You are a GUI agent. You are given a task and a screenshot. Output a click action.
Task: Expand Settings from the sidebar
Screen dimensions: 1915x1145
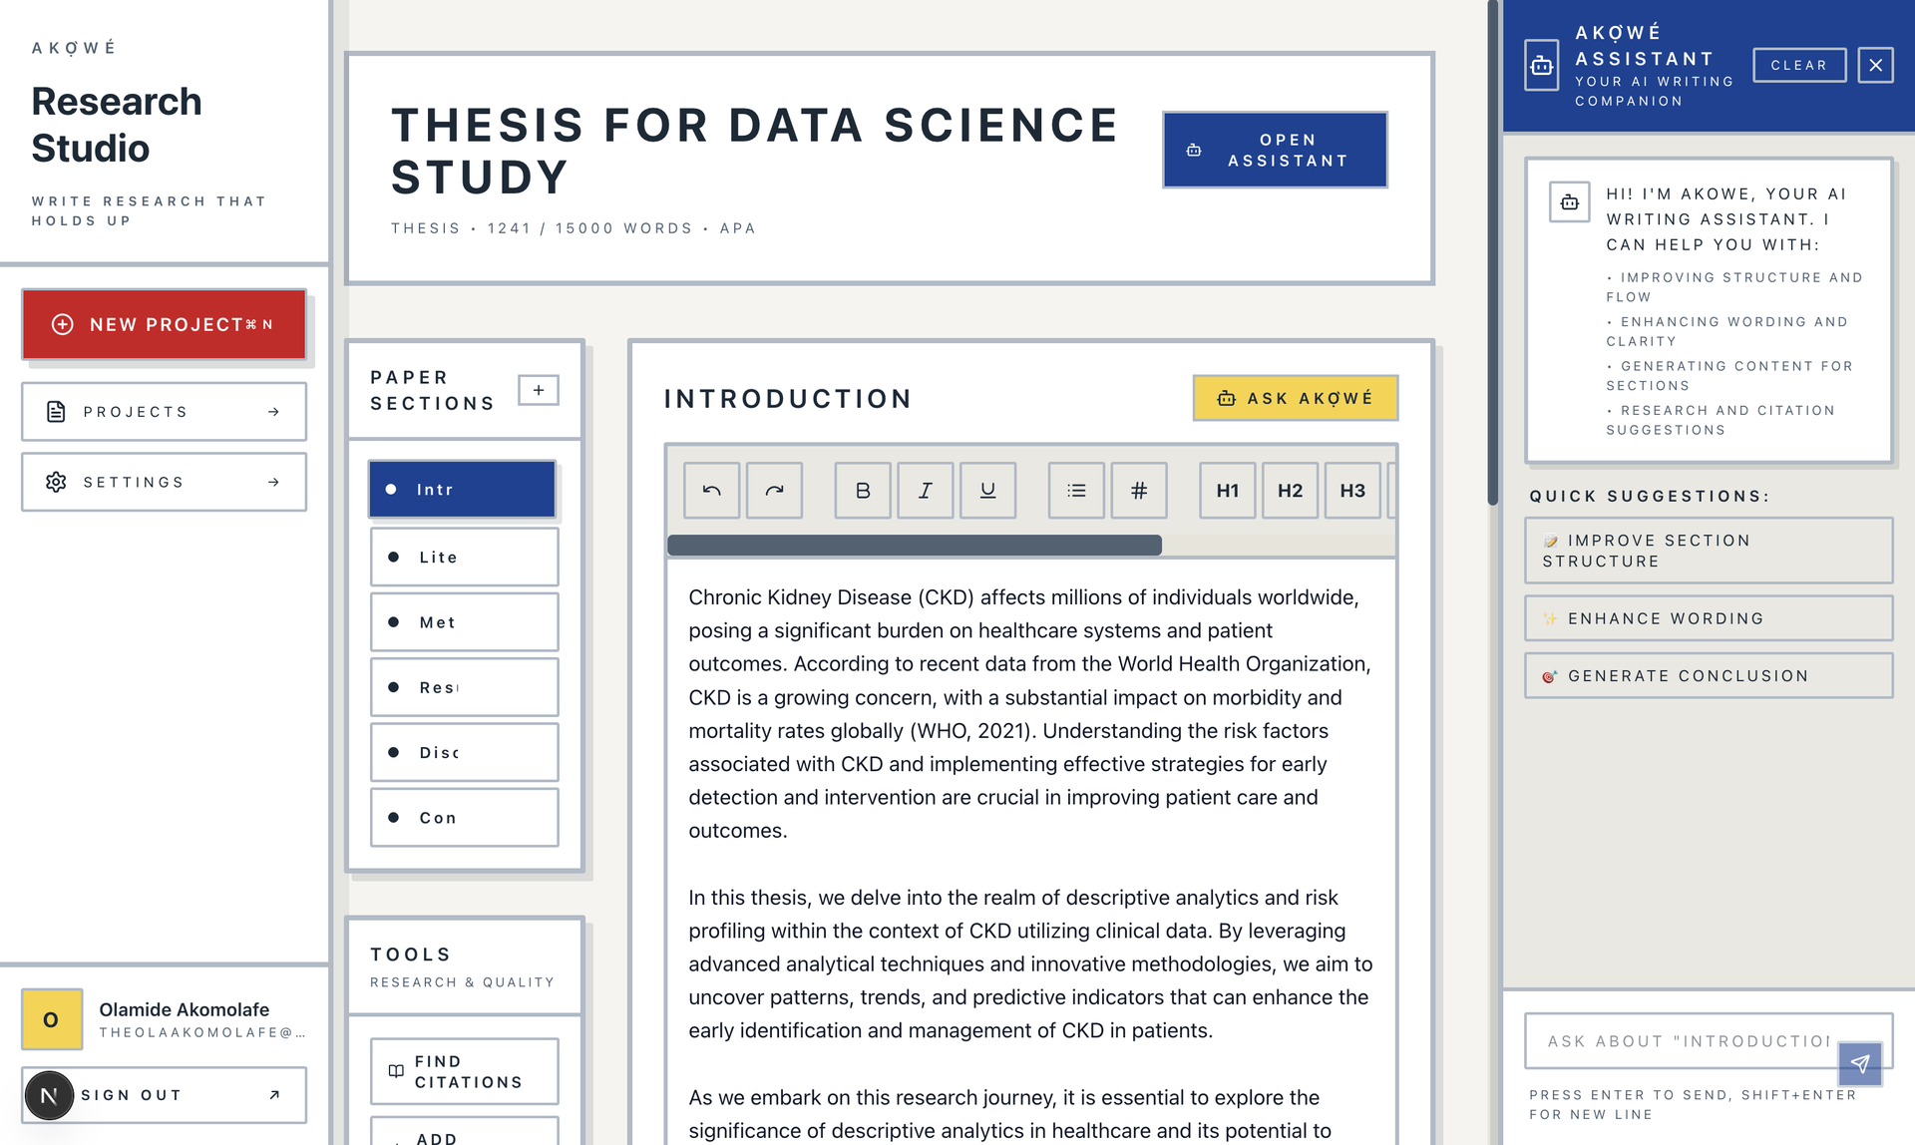[x=164, y=482]
